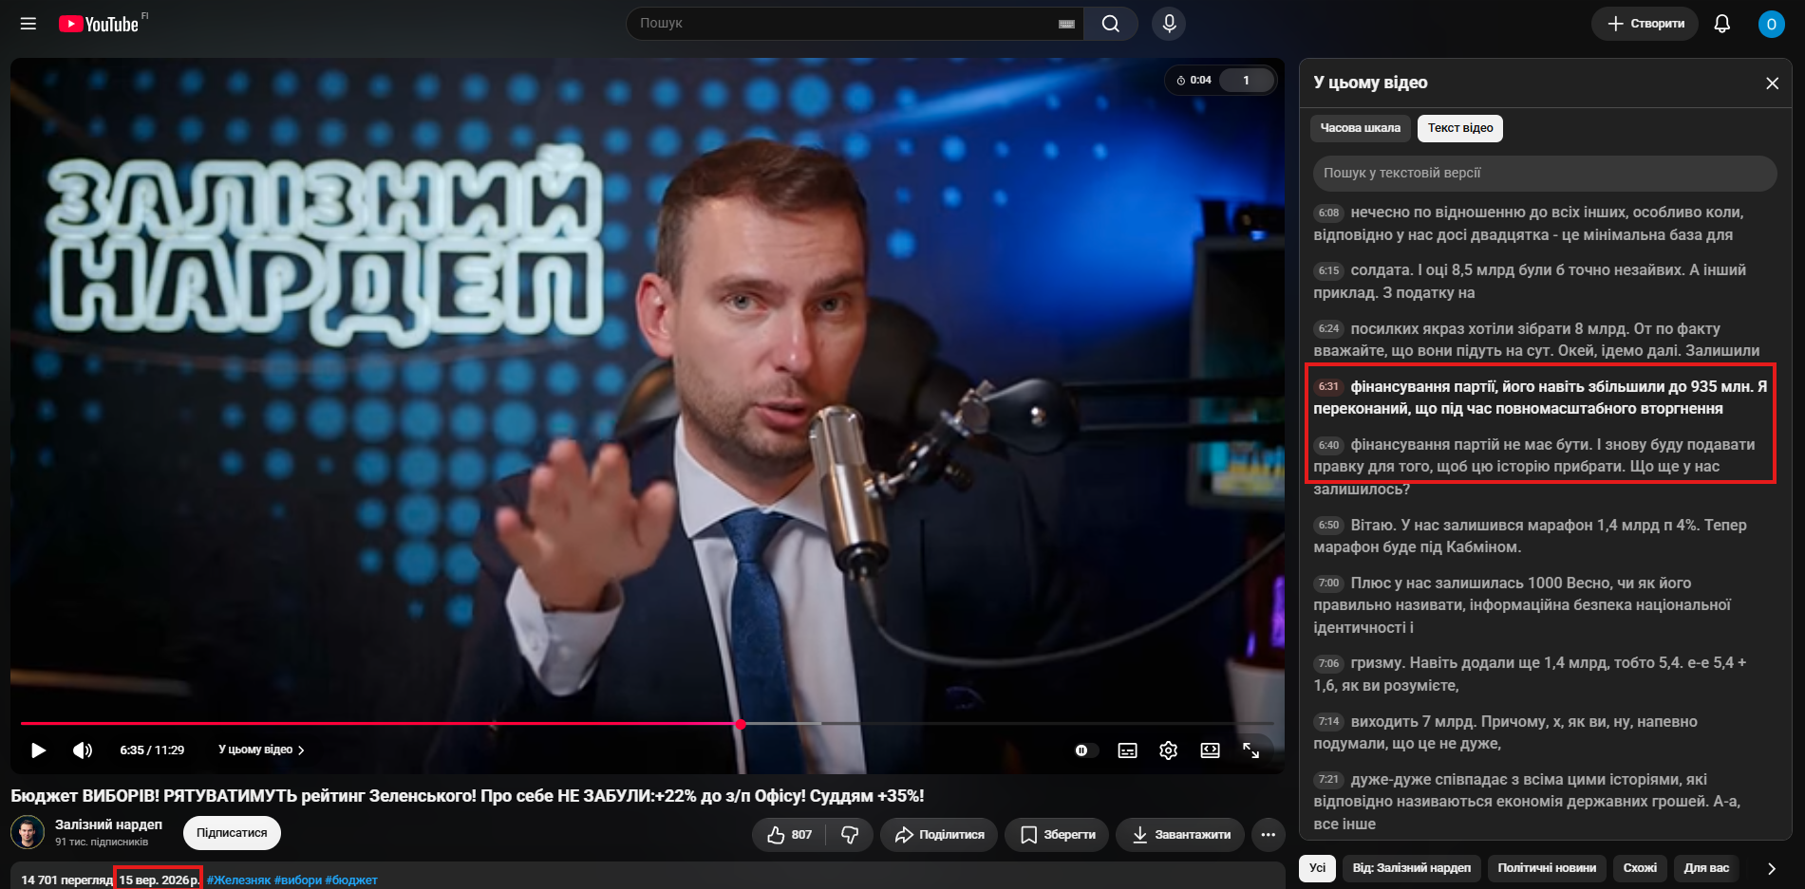Jump to transcript line at 7:14

1543,732
